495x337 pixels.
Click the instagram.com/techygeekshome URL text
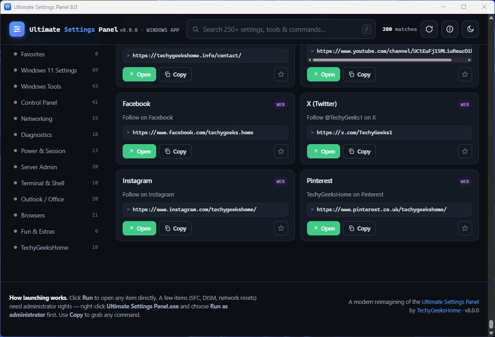click(194, 209)
